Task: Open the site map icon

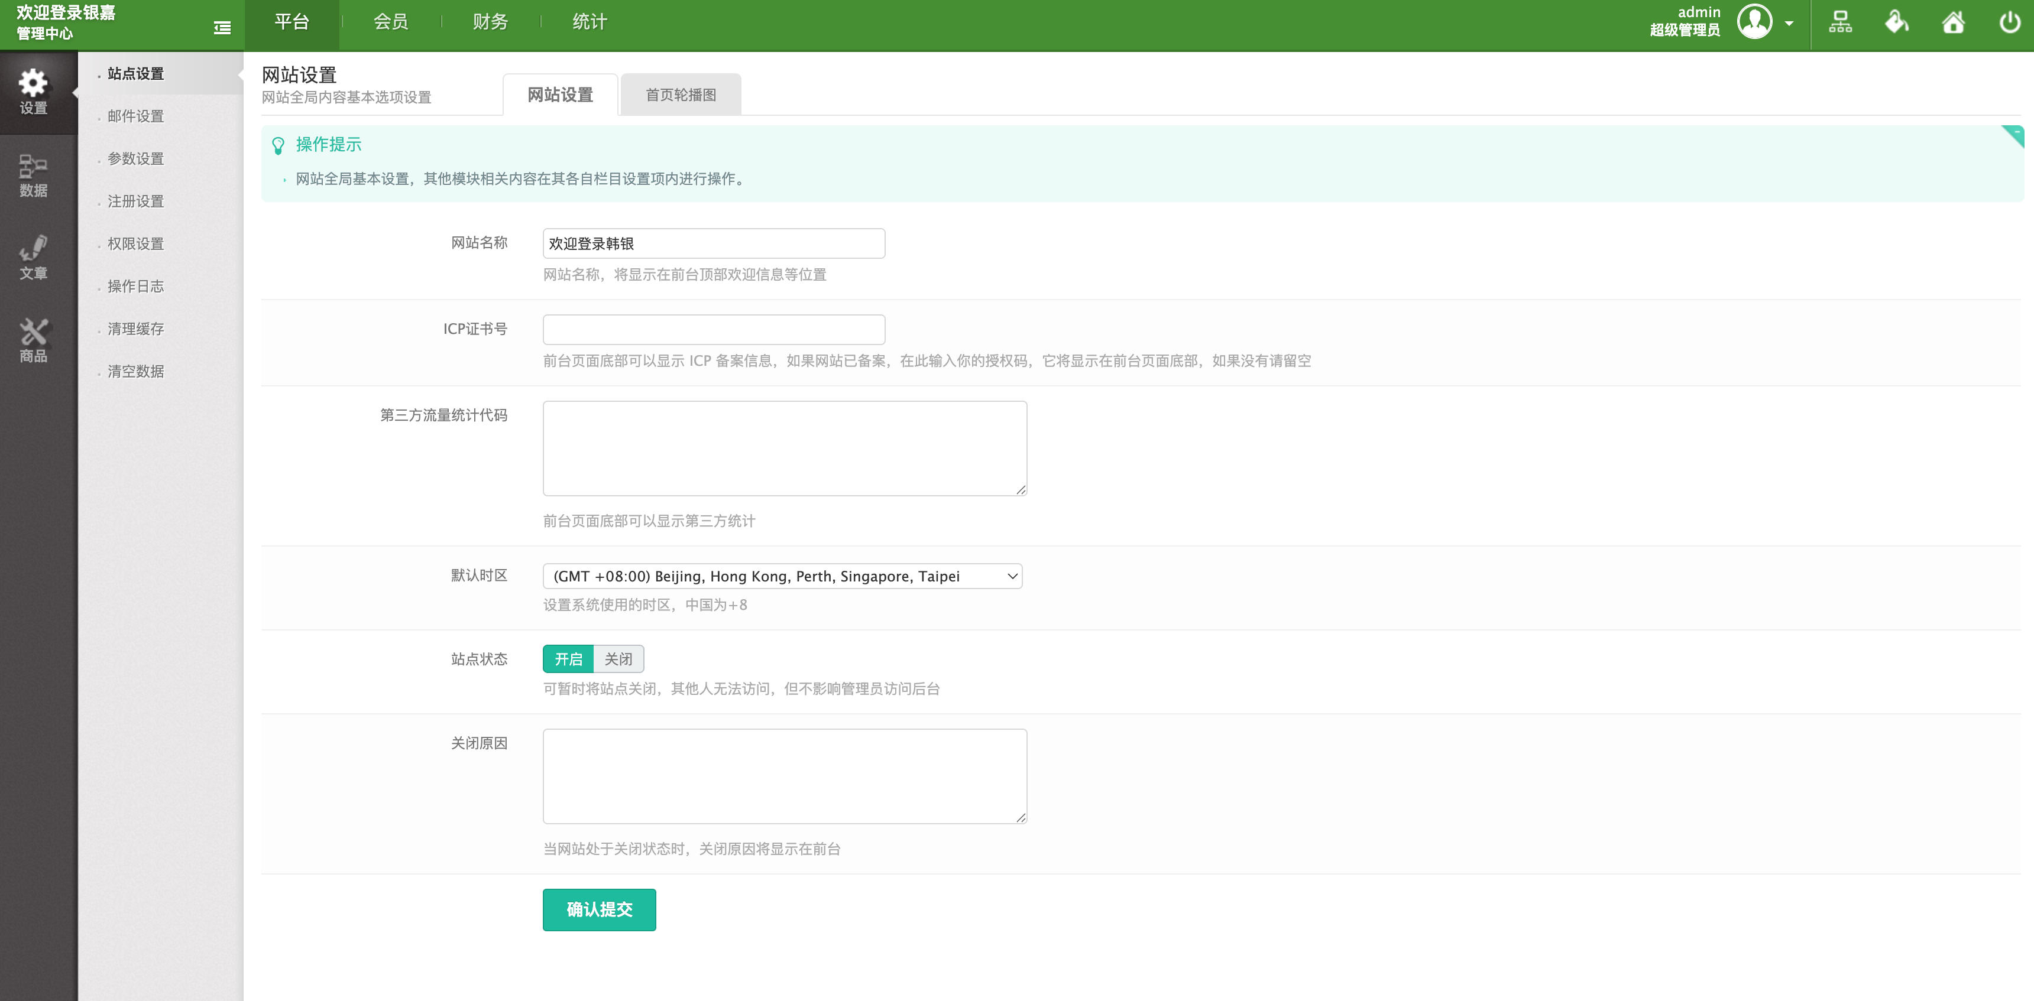Action: (x=1839, y=22)
